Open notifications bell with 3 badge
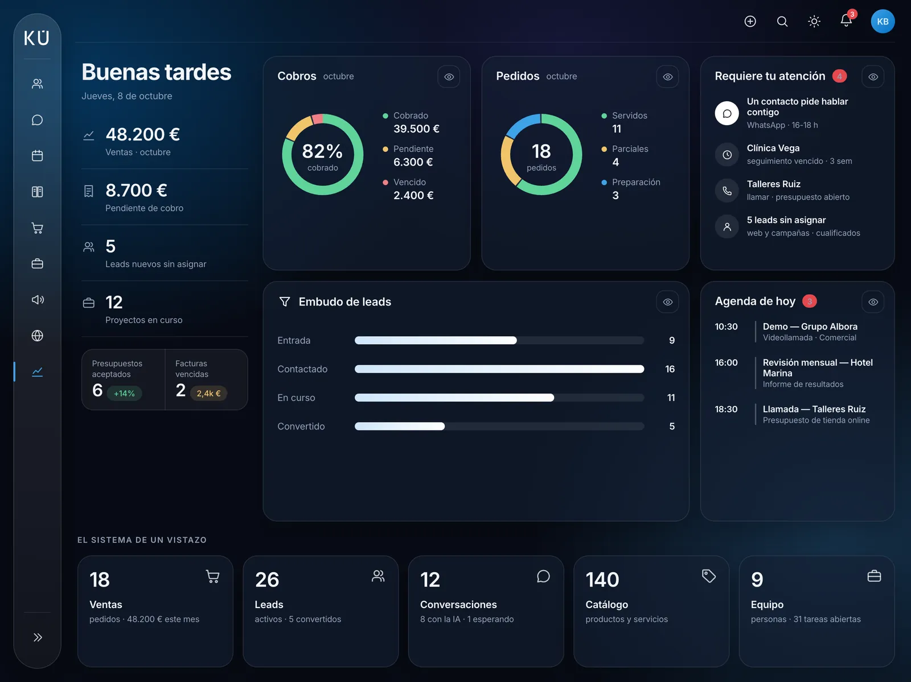911x682 pixels. click(x=847, y=21)
